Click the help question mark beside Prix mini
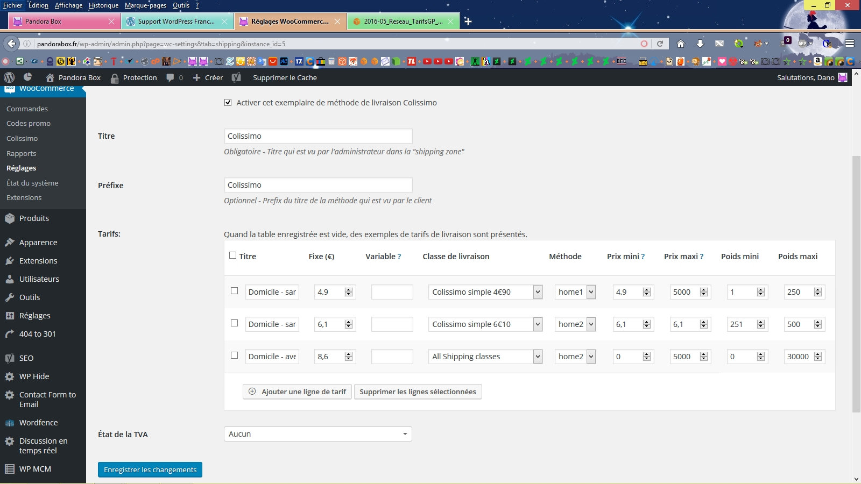 [x=643, y=257]
